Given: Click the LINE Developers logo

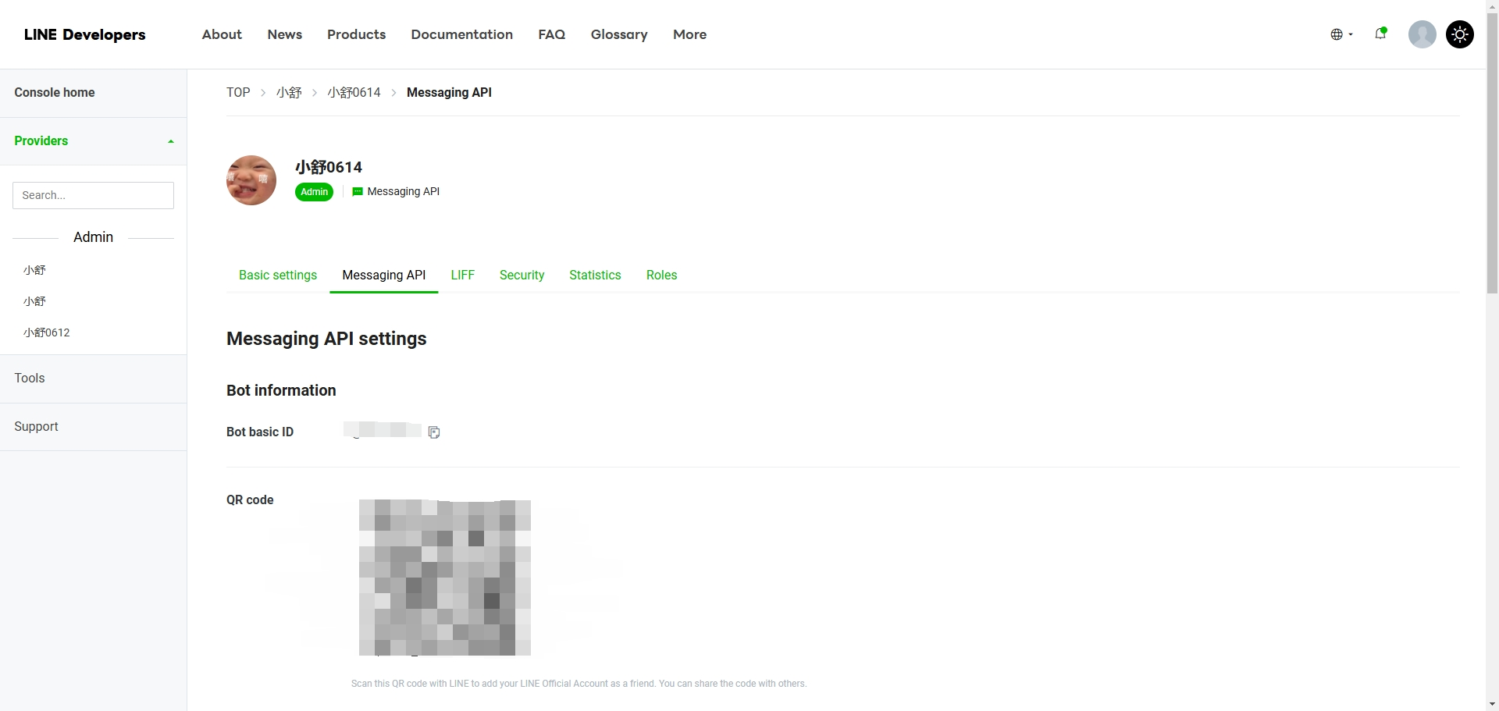Looking at the screenshot, I should click(84, 34).
